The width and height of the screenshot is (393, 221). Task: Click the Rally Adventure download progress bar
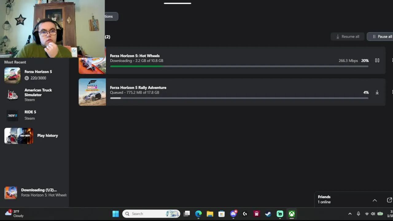pyautogui.click(x=239, y=98)
